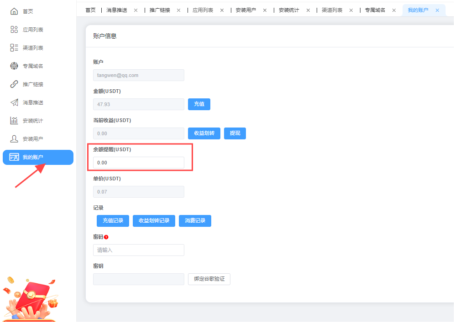The height and width of the screenshot is (322, 454).
Task: Click the 专属域名 DNS globe icon
Action: pyautogui.click(x=14, y=66)
